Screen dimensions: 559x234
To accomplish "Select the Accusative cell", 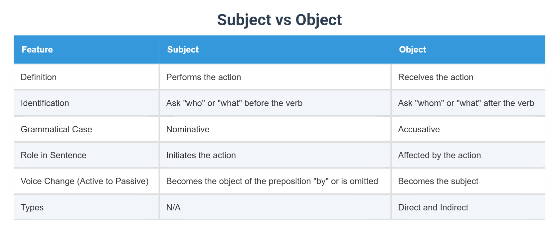I will [x=468, y=129].
